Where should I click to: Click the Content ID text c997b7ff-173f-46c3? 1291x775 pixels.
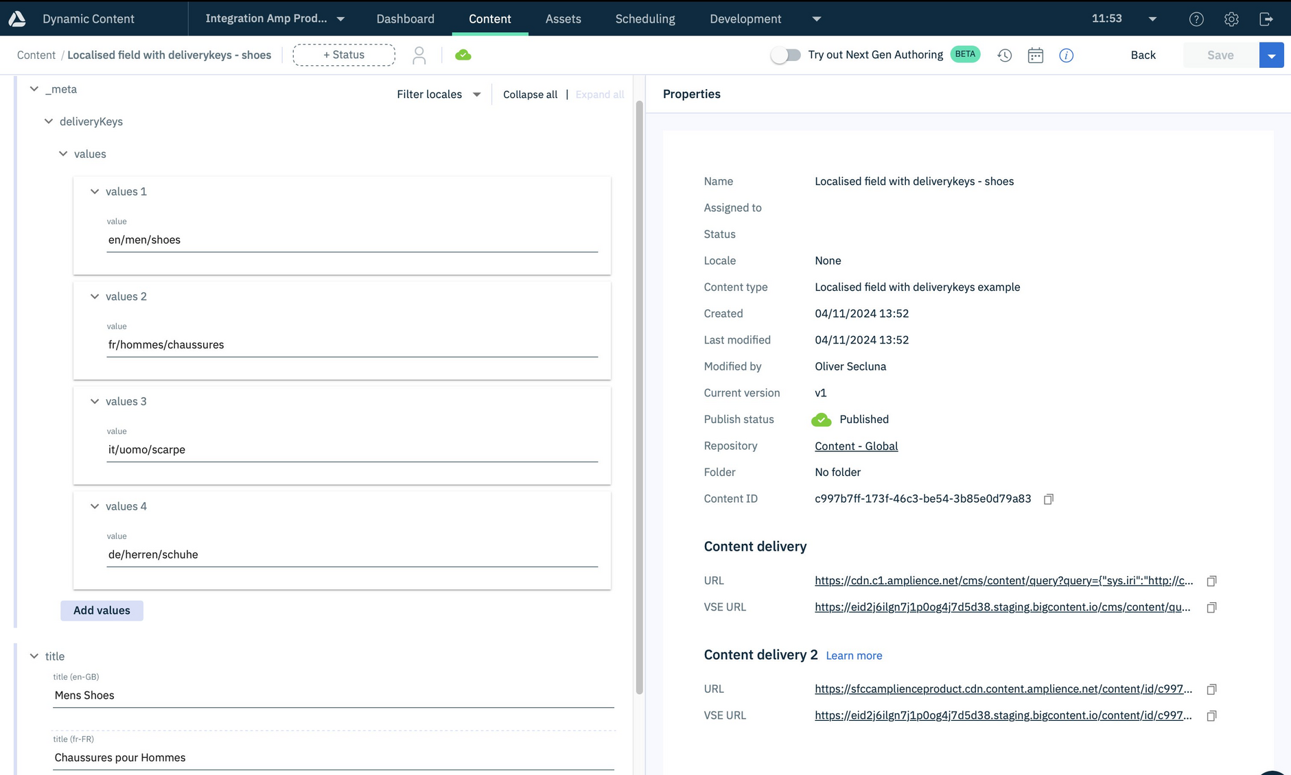922,499
